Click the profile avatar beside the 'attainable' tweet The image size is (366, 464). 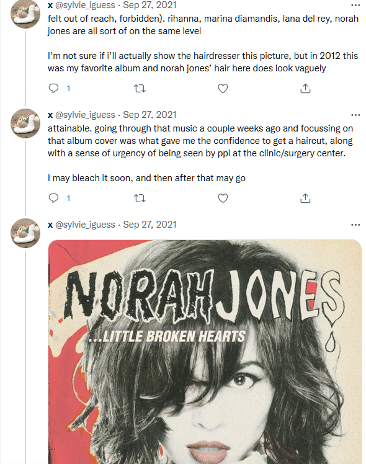tap(25, 123)
